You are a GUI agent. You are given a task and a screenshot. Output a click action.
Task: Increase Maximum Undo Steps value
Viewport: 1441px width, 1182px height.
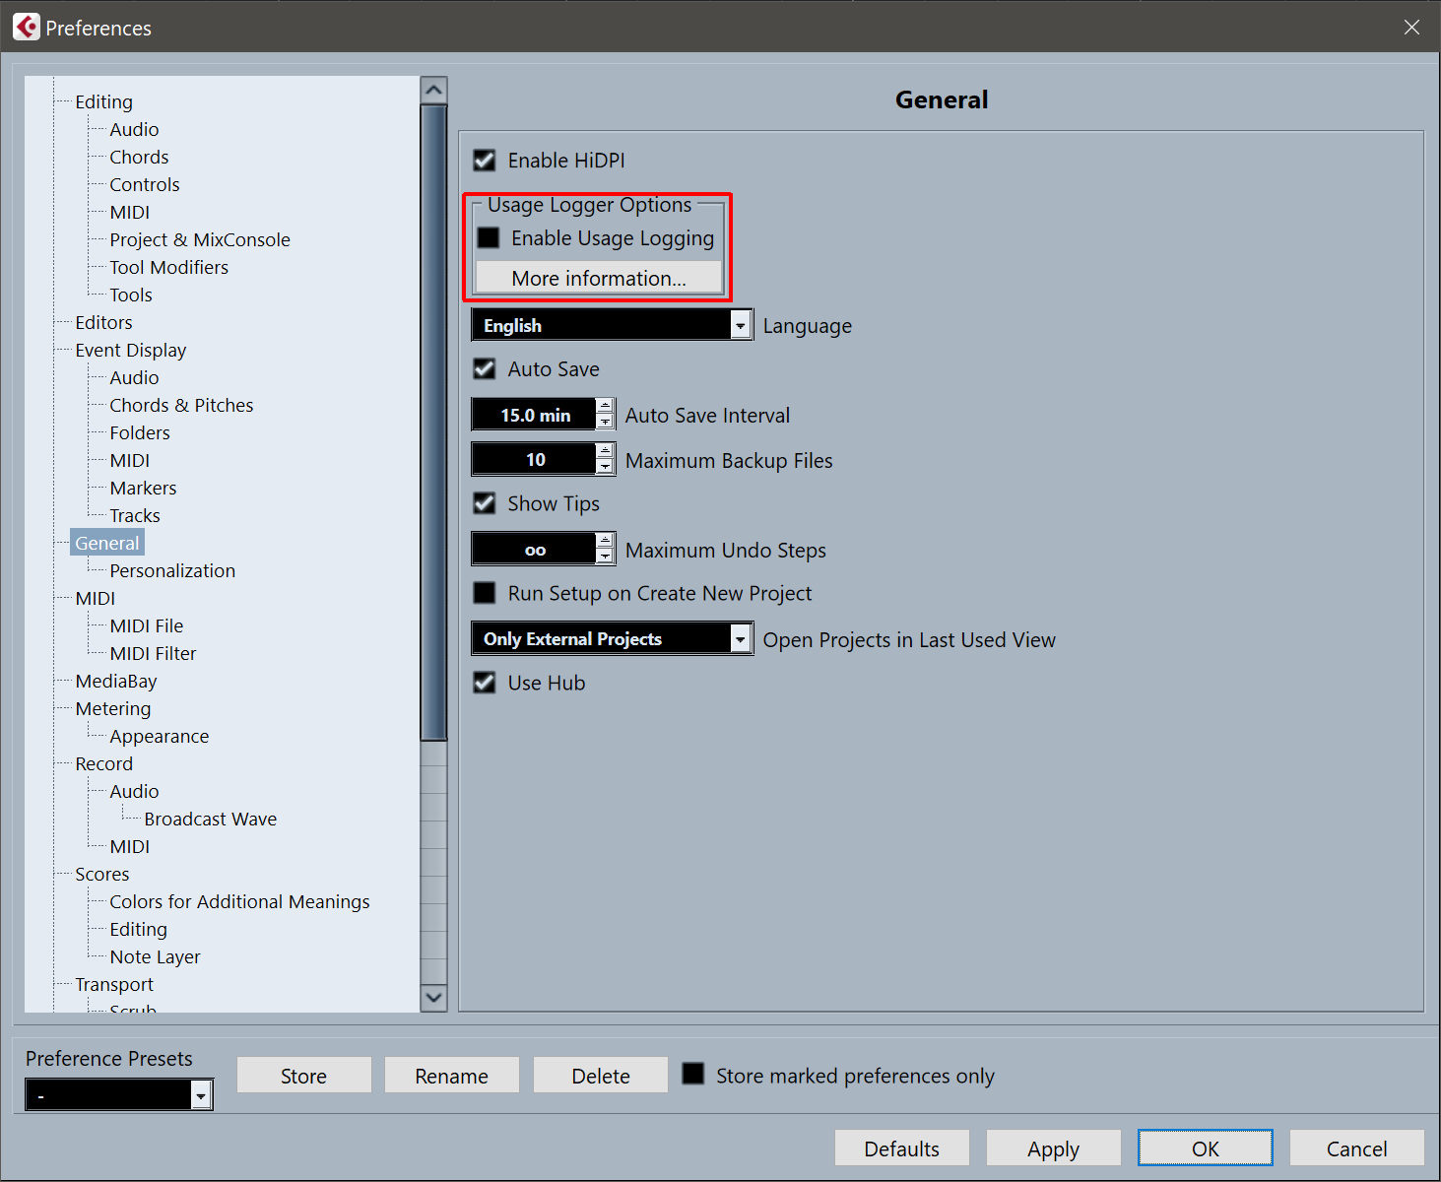pos(605,541)
